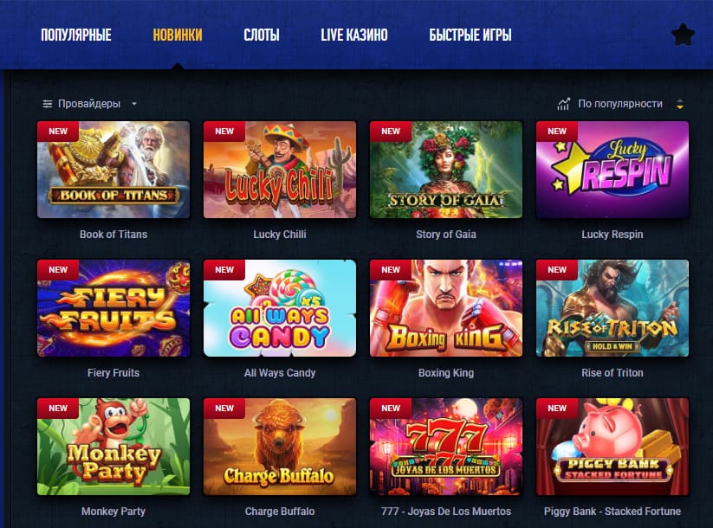Open the All Ways Candy thumbnail
Image resolution: width=713 pixels, height=528 pixels.
(280, 308)
